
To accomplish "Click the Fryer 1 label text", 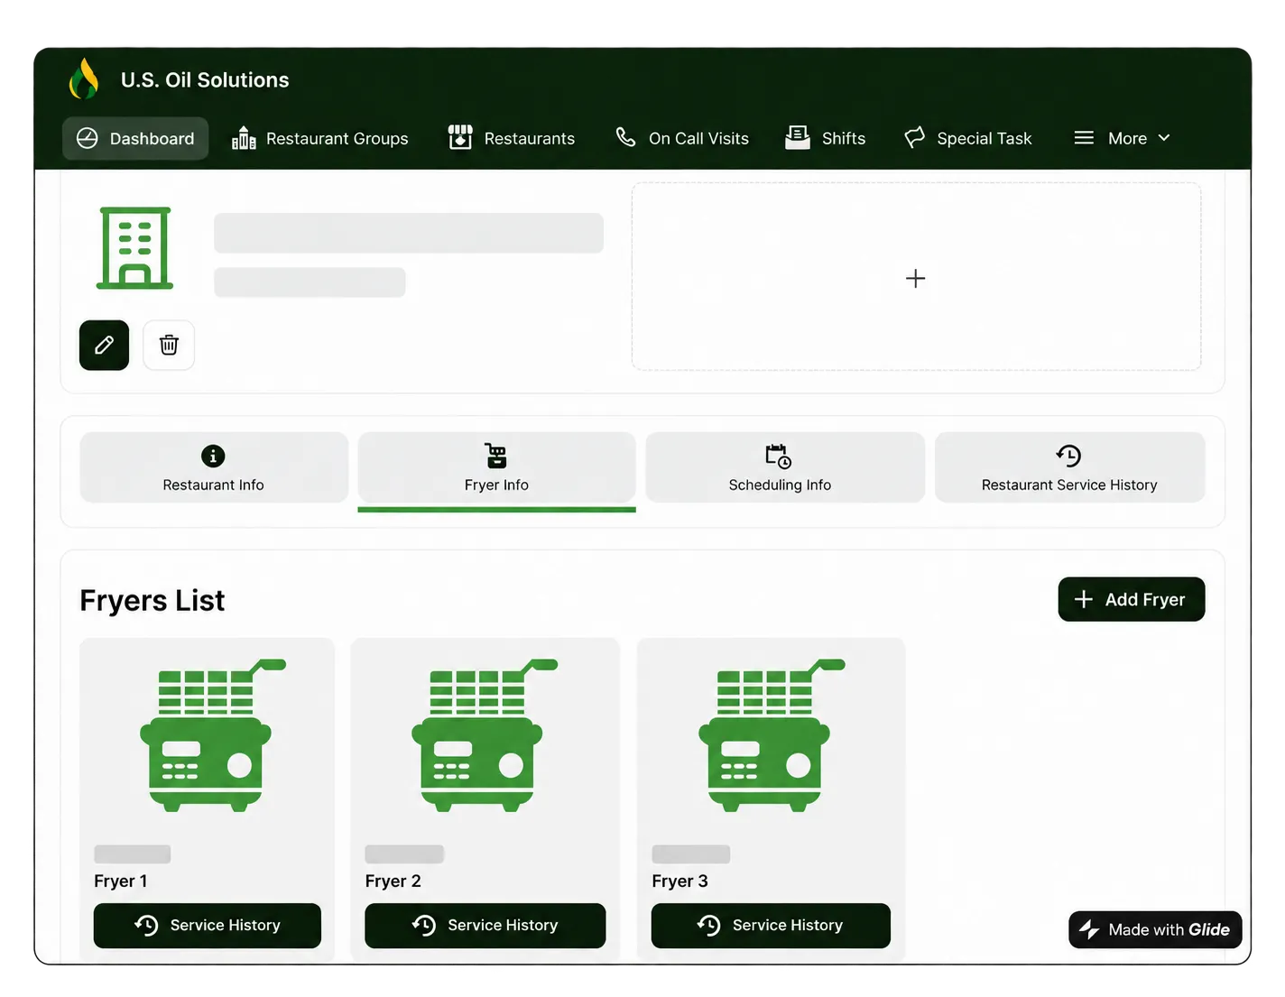I will (121, 881).
